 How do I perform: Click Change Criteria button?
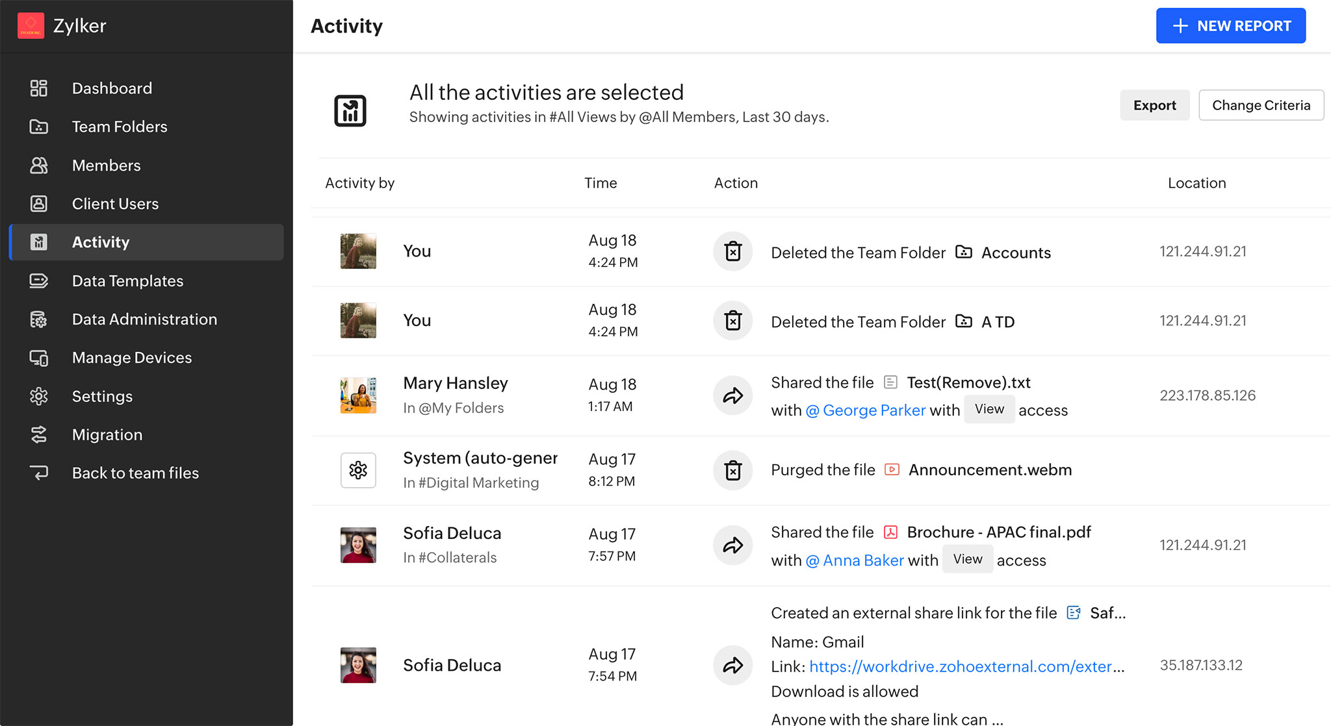[x=1260, y=105]
